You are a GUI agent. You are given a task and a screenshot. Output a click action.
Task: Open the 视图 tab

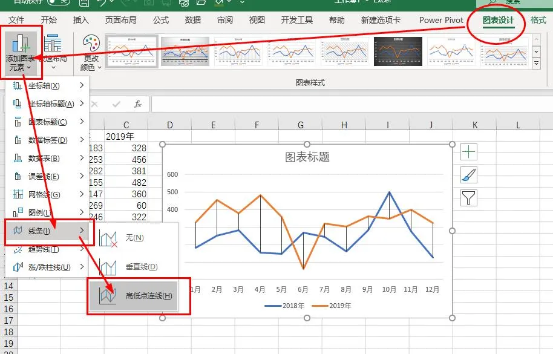click(257, 20)
